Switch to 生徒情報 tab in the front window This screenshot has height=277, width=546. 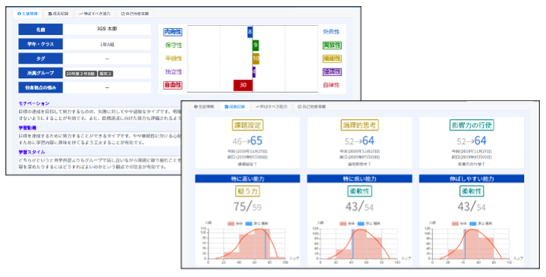204,106
